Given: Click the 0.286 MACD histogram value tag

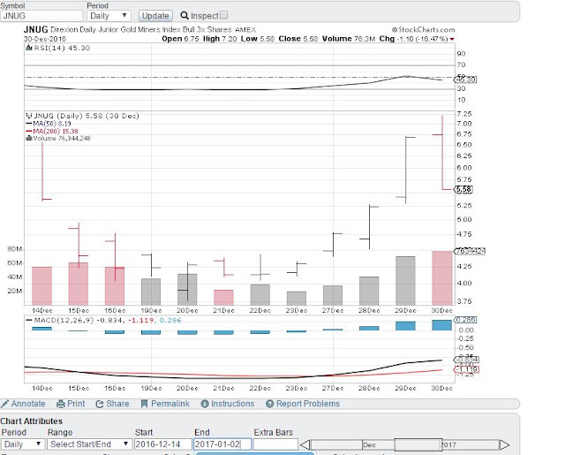Looking at the screenshot, I should pos(465,320).
